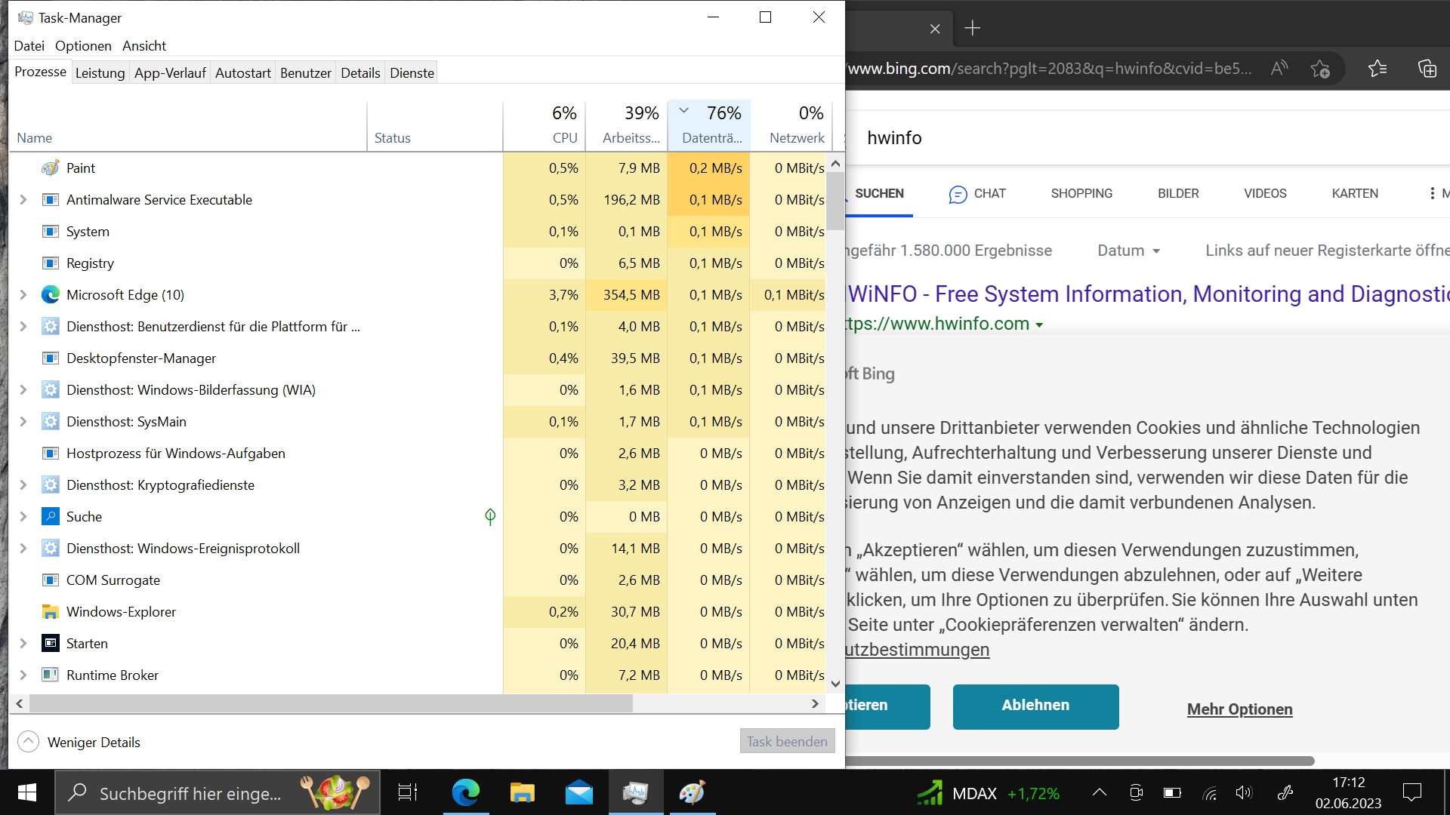Open the Datum filter dropdown
This screenshot has height=815, width=1450.
1128,251
